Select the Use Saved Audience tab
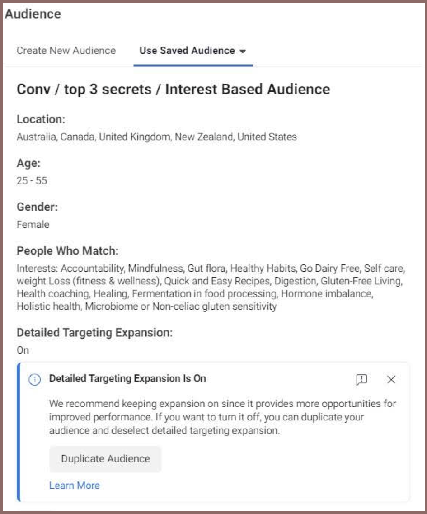 pos(192,51)
